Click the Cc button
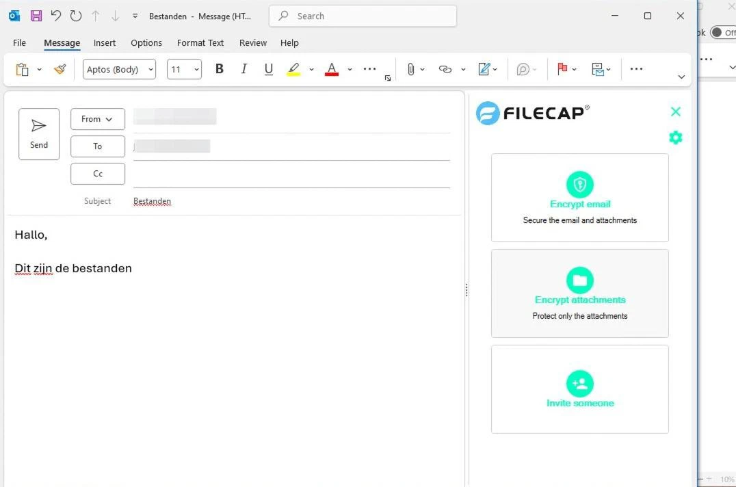The height and width of the screenshot is (487, 736). (98, 174)
